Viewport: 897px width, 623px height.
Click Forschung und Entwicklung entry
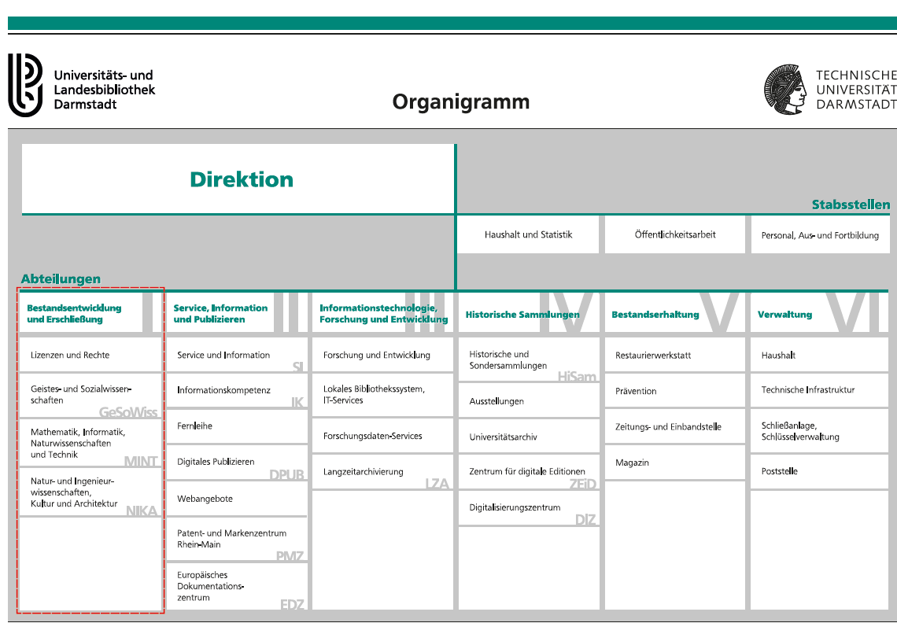click(x=382, y=355)
